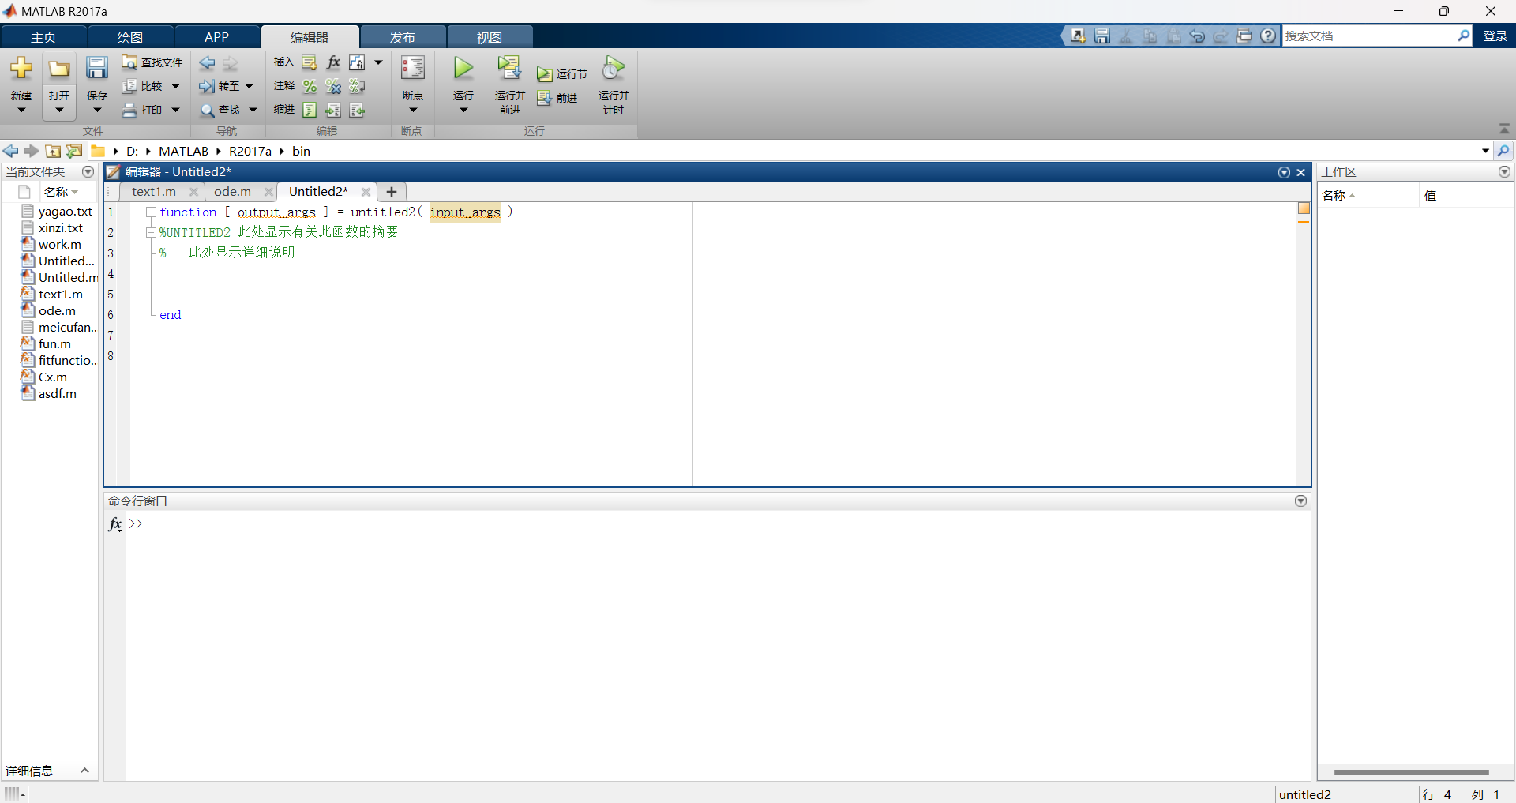Click the 登录 (Sign In) link
Screen dimensions: 1516x803
pos(1495,36)
